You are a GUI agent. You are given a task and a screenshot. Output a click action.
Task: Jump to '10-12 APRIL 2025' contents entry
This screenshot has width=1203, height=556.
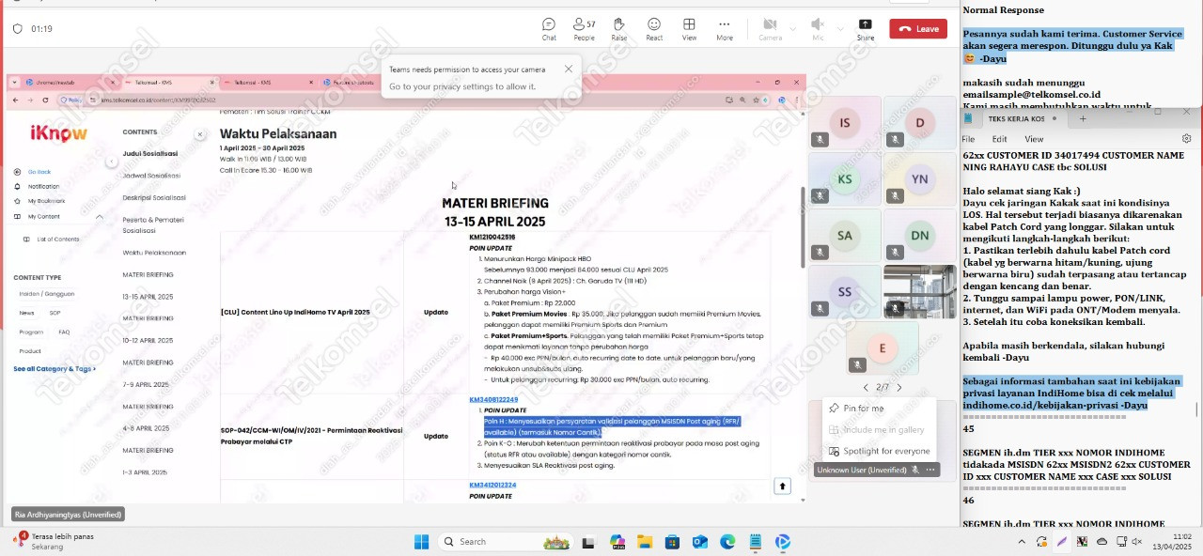click(148, 341)
